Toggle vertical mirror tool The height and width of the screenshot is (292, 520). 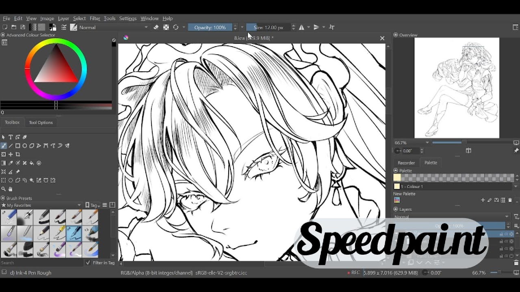click(x=316, y=27)
